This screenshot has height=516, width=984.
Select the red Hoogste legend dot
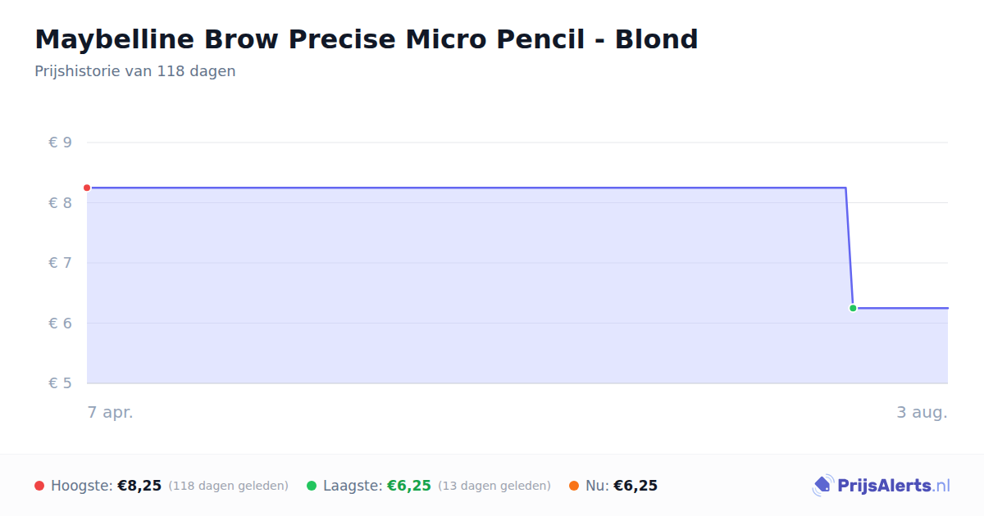pyautogui.click(x=39, y=486)
